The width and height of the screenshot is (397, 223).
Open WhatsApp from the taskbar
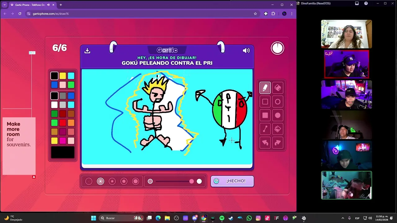click(x=249, y=218)
